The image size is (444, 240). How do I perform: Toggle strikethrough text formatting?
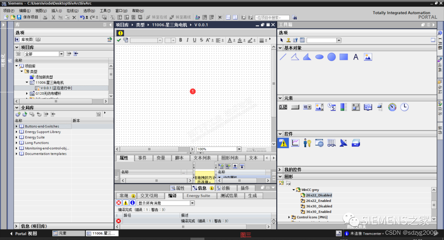pyautogui.click(x=201, y=40)
